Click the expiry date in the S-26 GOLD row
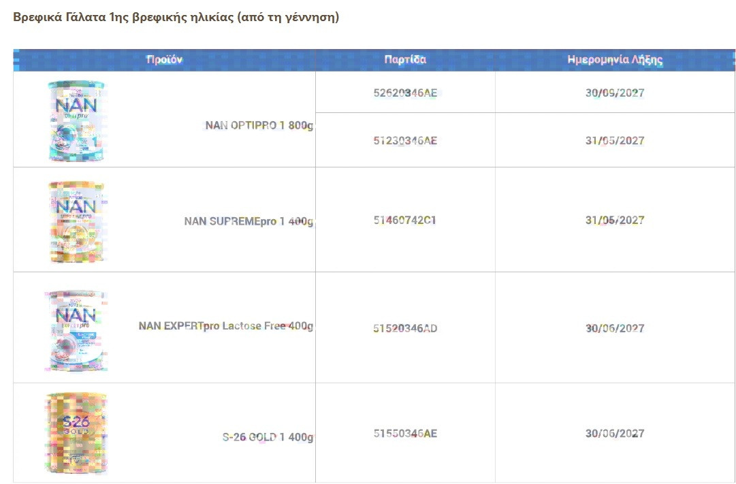The width and height of the screenshot is (736, 484). tap(615, 434)
